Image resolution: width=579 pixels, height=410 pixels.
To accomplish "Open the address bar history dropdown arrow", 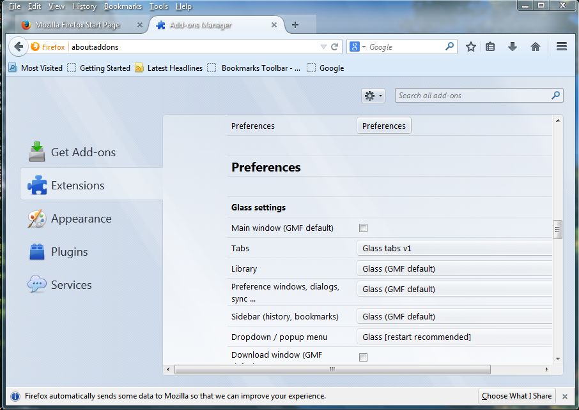I will (x=323, y=47).
